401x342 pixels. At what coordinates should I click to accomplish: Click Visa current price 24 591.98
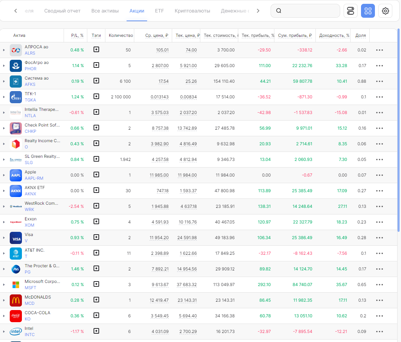coord(187,238)
